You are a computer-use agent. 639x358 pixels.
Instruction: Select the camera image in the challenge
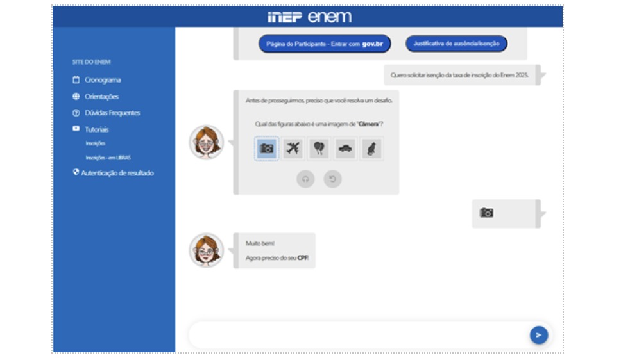click(x=267, y=149)
